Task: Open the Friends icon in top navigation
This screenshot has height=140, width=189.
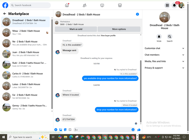Action: tap(85, 5)
